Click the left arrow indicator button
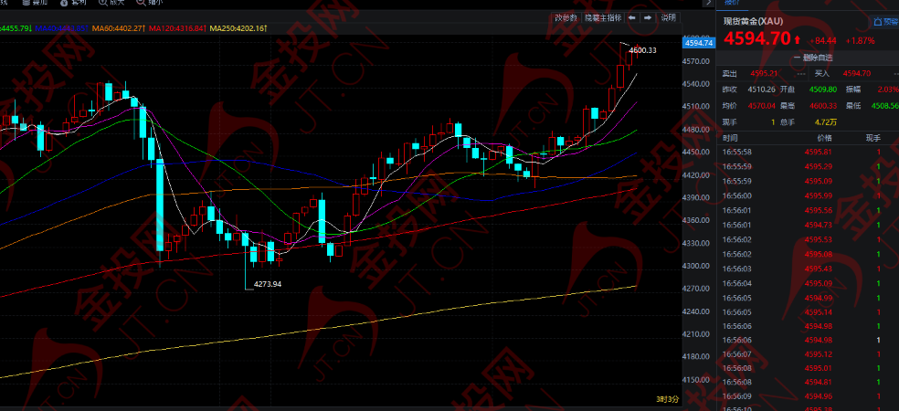Image resolution: width=899 pixels, height=411 pixels. (632, 17)
